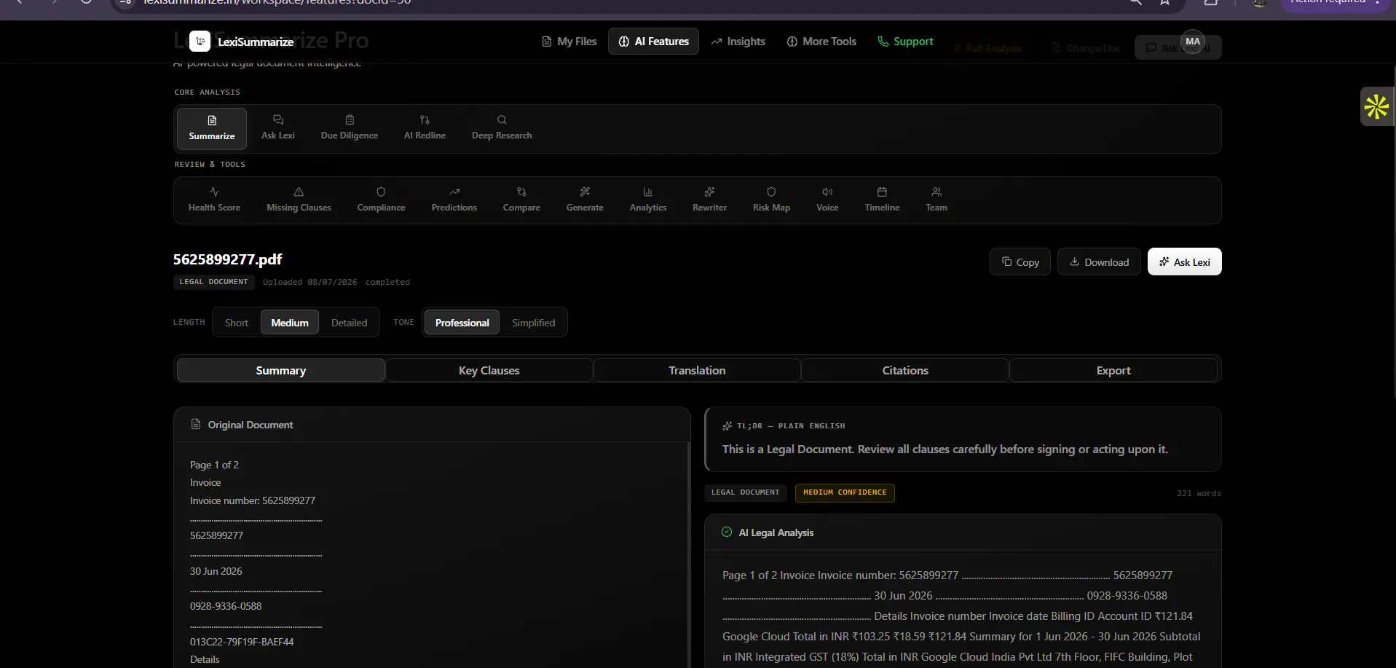1396x668 pixels.
Task: View the Citations tab
Action: (x=905, y=370)
